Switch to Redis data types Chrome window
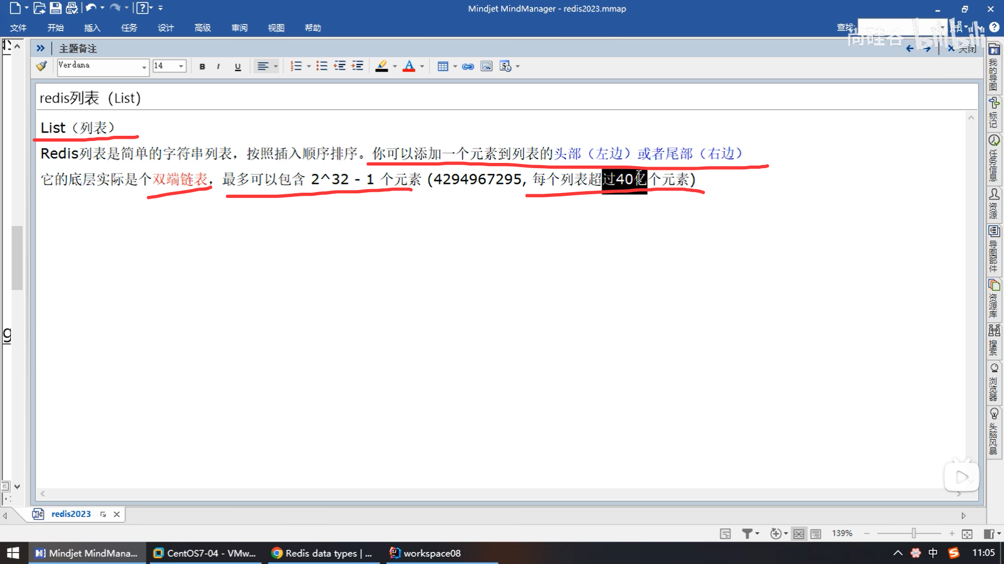 coord(322,553)
